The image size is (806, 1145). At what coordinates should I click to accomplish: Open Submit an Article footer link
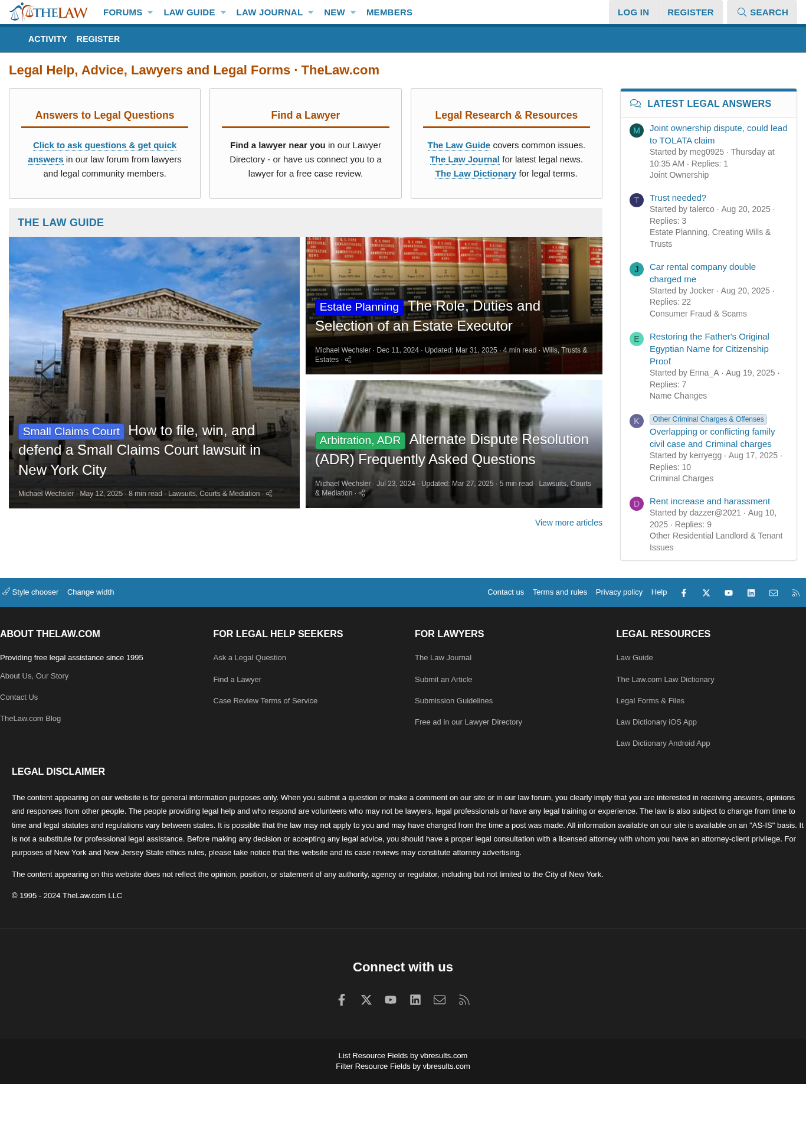pos(444,680)
